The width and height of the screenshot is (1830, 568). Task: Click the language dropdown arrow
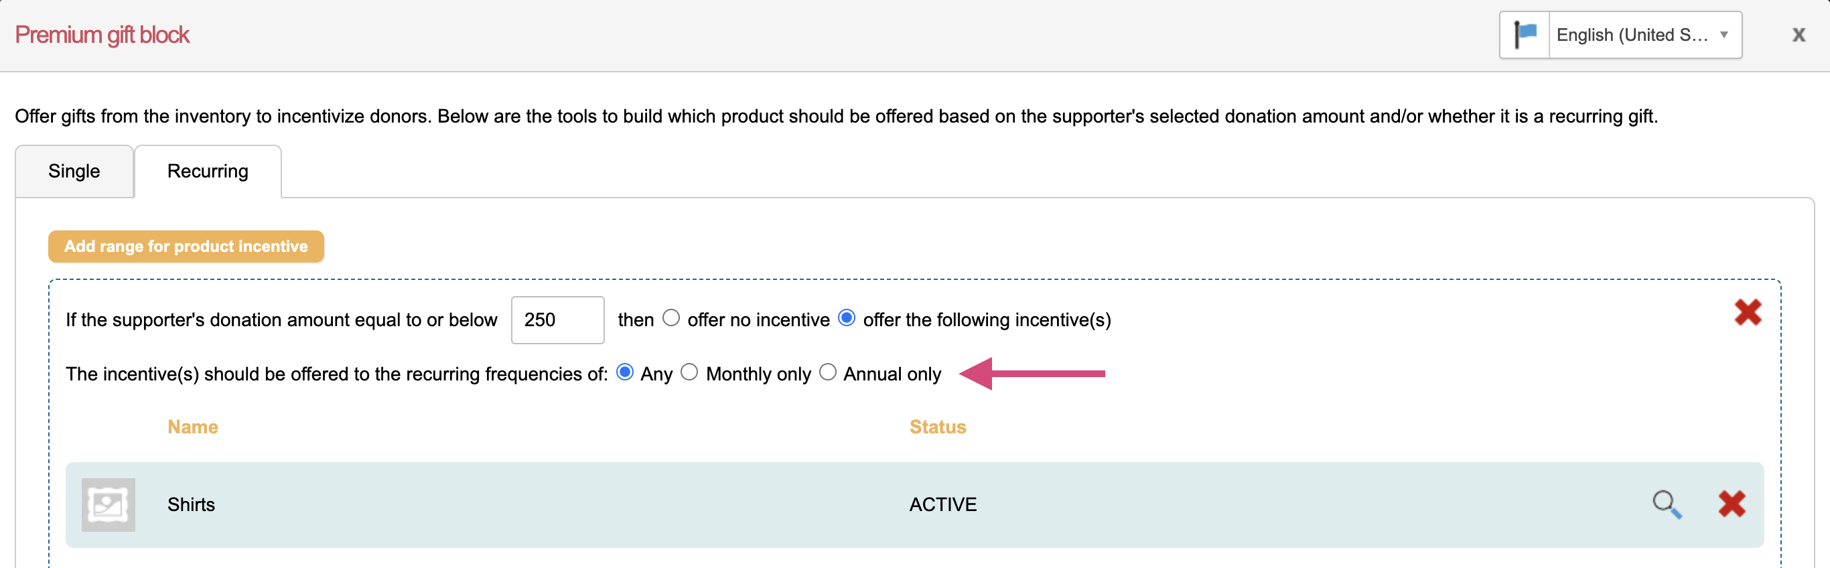coord(1723,35)
